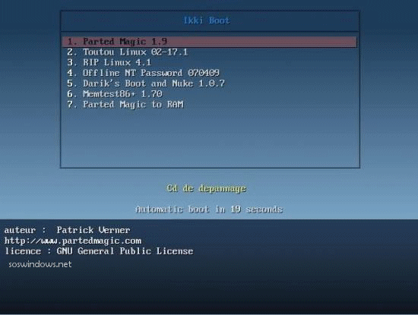Click the 'auteur :' label
Image resolution: width=418 pixels, height=315 pixels.
click(25, 230)
